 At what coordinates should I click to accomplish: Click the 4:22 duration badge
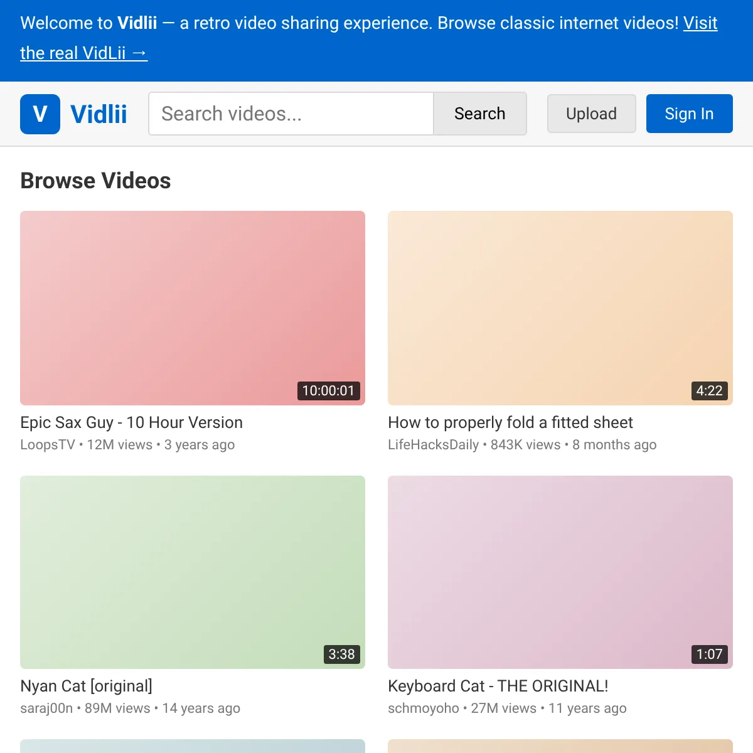(710, 390)
